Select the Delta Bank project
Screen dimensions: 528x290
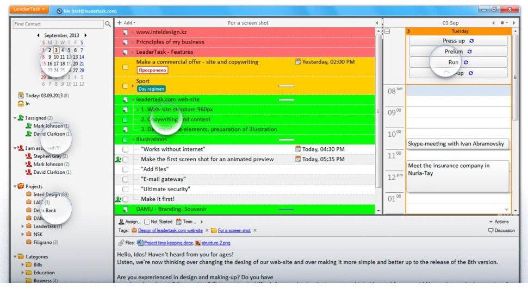(41, 211)
